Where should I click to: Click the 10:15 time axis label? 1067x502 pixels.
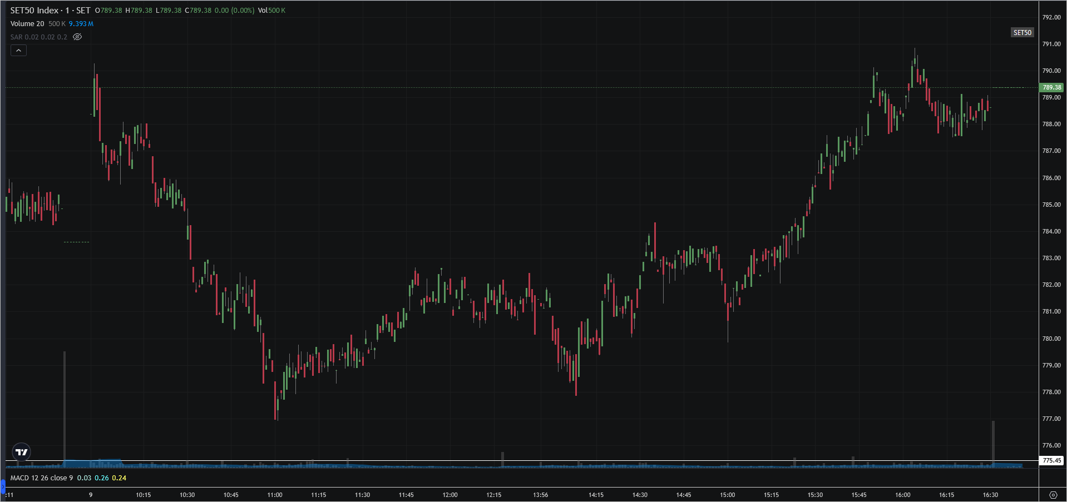click(x=144, y=495)
